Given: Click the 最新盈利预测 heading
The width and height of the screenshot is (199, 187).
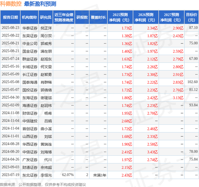Looking at the screenshot, I should [x=40, y=4].
